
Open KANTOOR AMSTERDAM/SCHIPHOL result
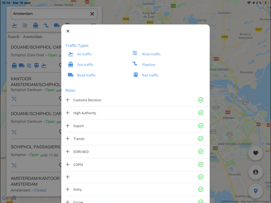[x=36, y=82]
